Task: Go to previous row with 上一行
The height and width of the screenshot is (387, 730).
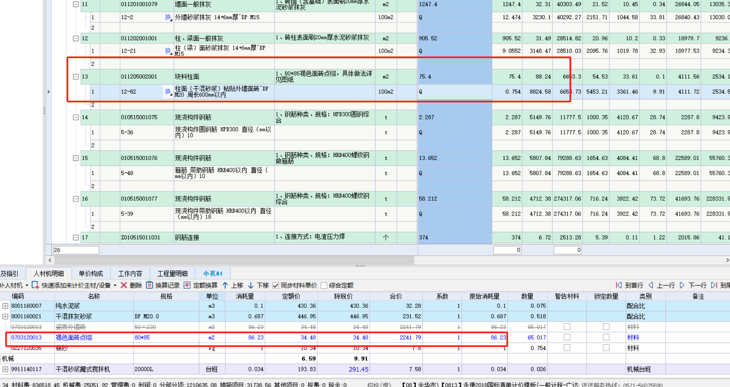Action: [x=662, y=285]
